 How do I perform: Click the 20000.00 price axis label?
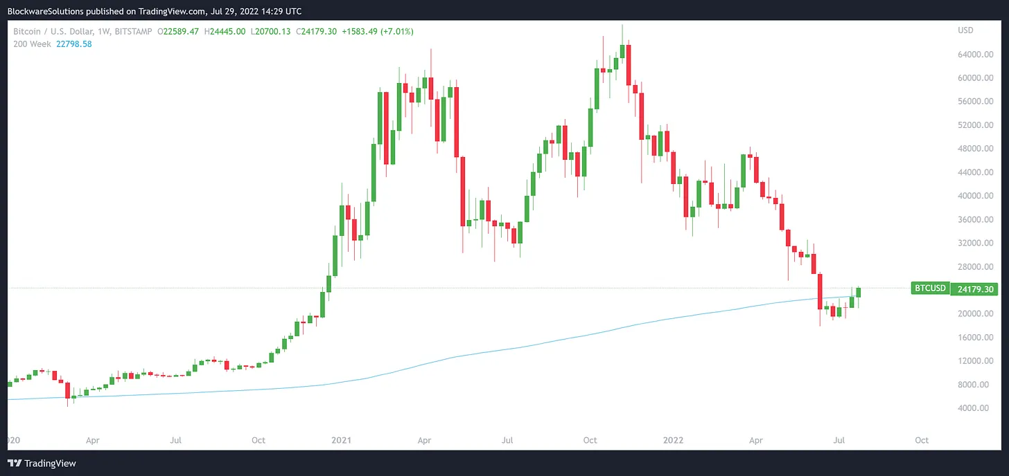point(973,314)
